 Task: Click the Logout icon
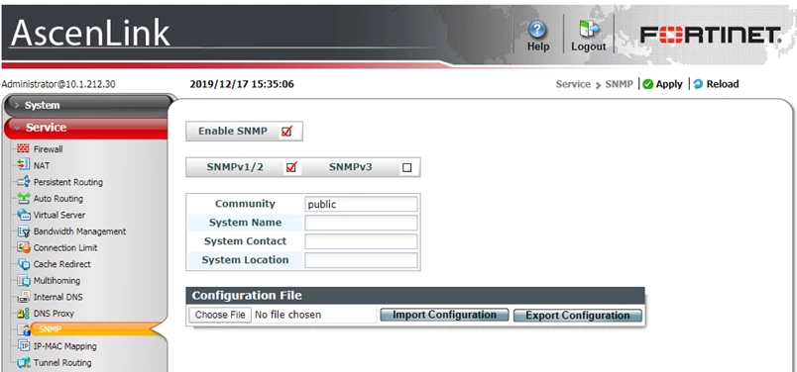coord(589,28)
